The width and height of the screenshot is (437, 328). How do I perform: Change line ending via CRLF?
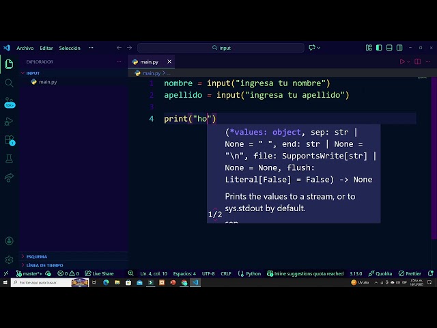point(226,274)
